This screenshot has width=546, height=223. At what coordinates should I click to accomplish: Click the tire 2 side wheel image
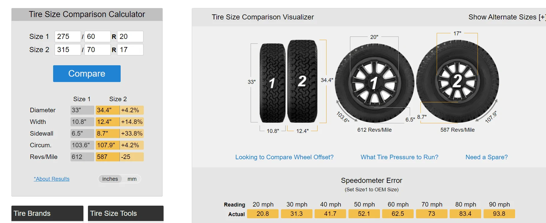[457, 81]
